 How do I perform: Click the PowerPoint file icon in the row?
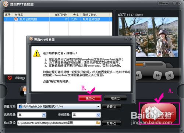(x=16, y=19)
